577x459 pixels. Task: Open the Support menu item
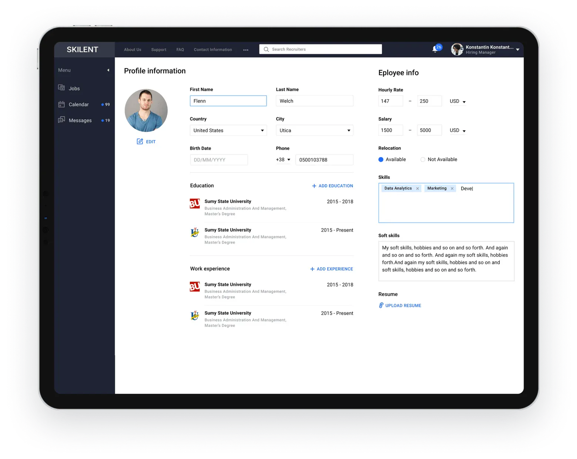[x=159, y=50]
